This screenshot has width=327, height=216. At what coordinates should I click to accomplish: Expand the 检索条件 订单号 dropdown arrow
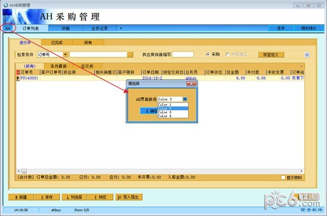[x=65, y=55]
